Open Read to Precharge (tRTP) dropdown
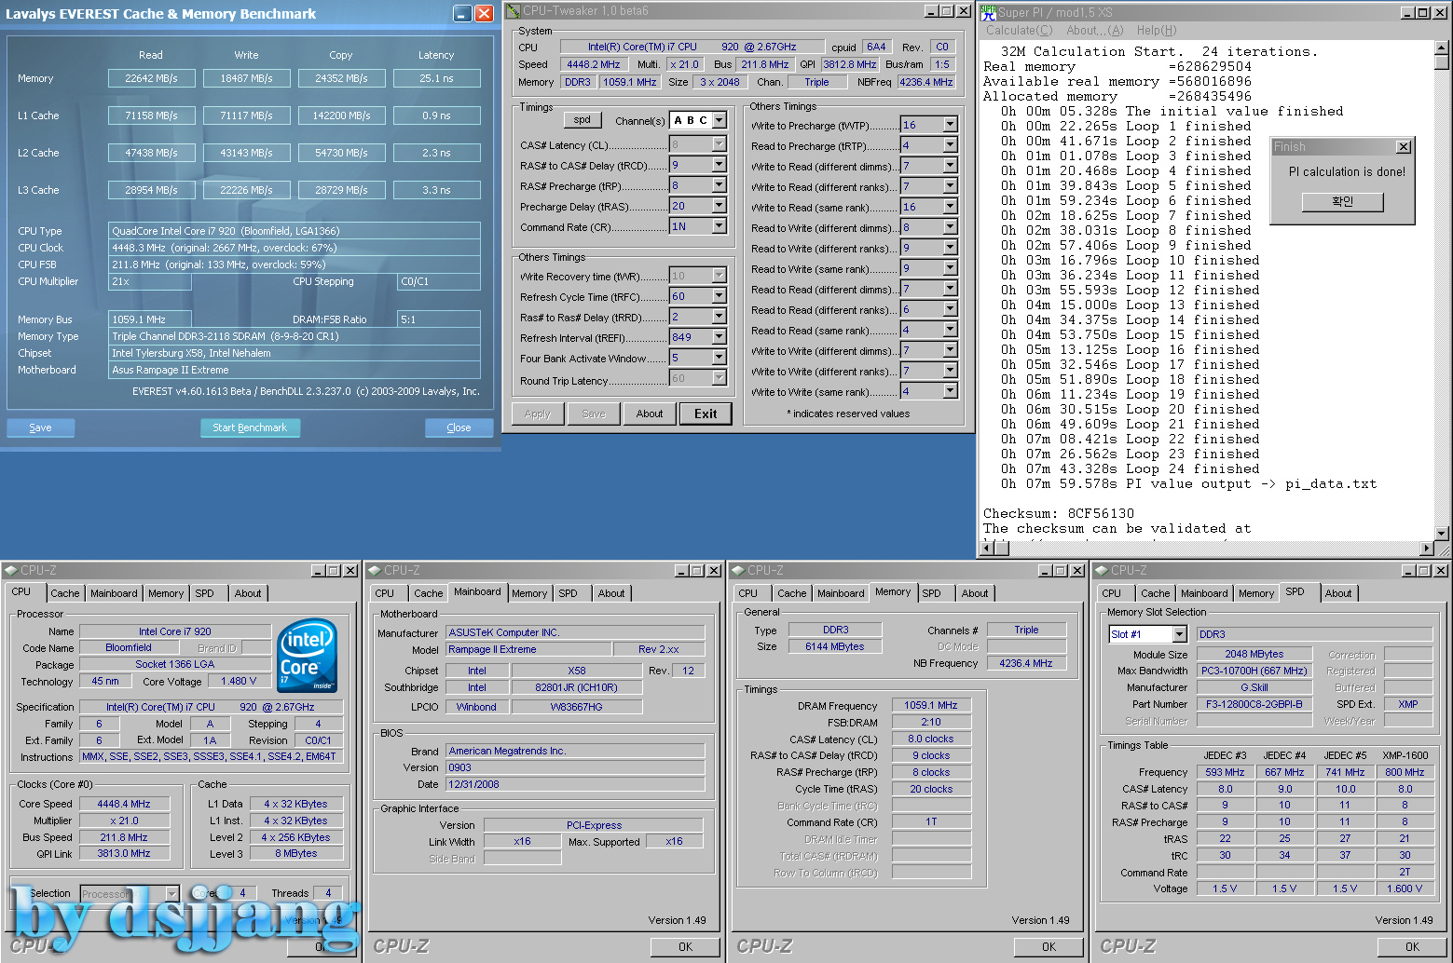The image size is (1453, 963). (x=950, y=145)
